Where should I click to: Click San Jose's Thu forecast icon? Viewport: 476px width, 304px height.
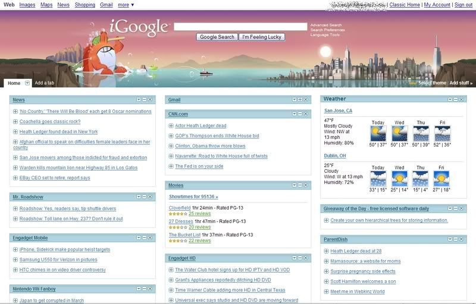click(421, 134)
